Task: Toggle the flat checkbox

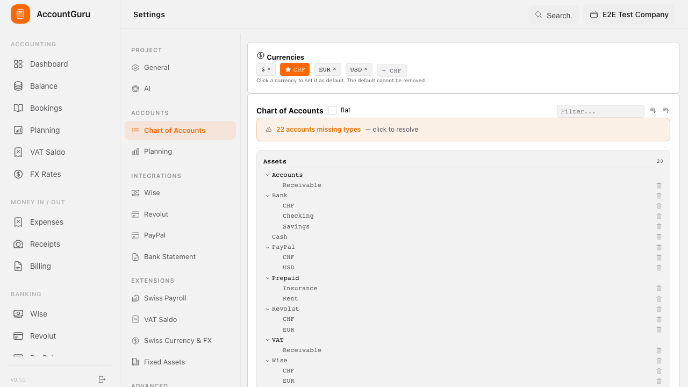Action: tap(332, 110)
